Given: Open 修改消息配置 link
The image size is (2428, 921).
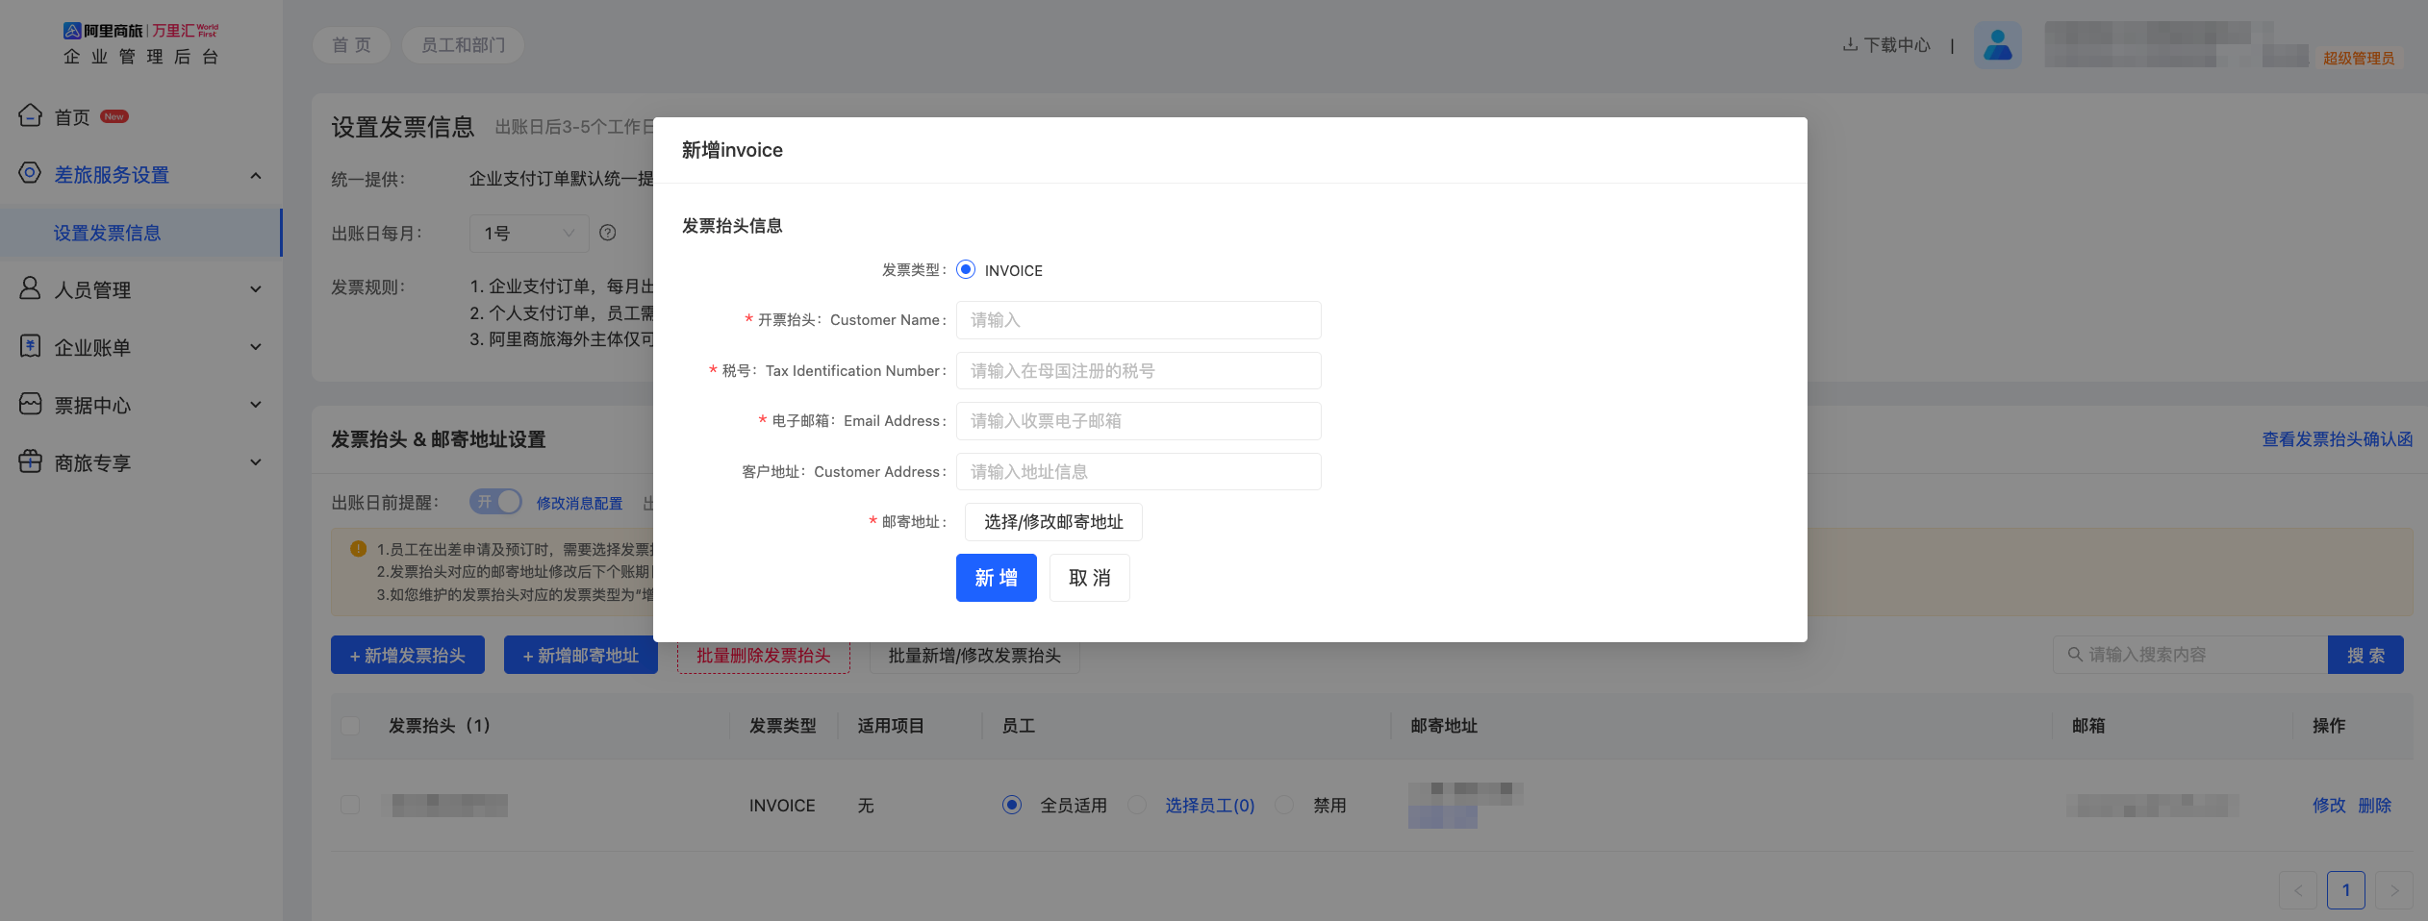Looking at the screenshot, I should pyautogui.click(x=579, y=503).
